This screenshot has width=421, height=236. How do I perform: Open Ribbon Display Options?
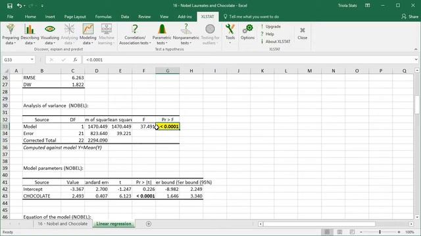click(368, 6)
